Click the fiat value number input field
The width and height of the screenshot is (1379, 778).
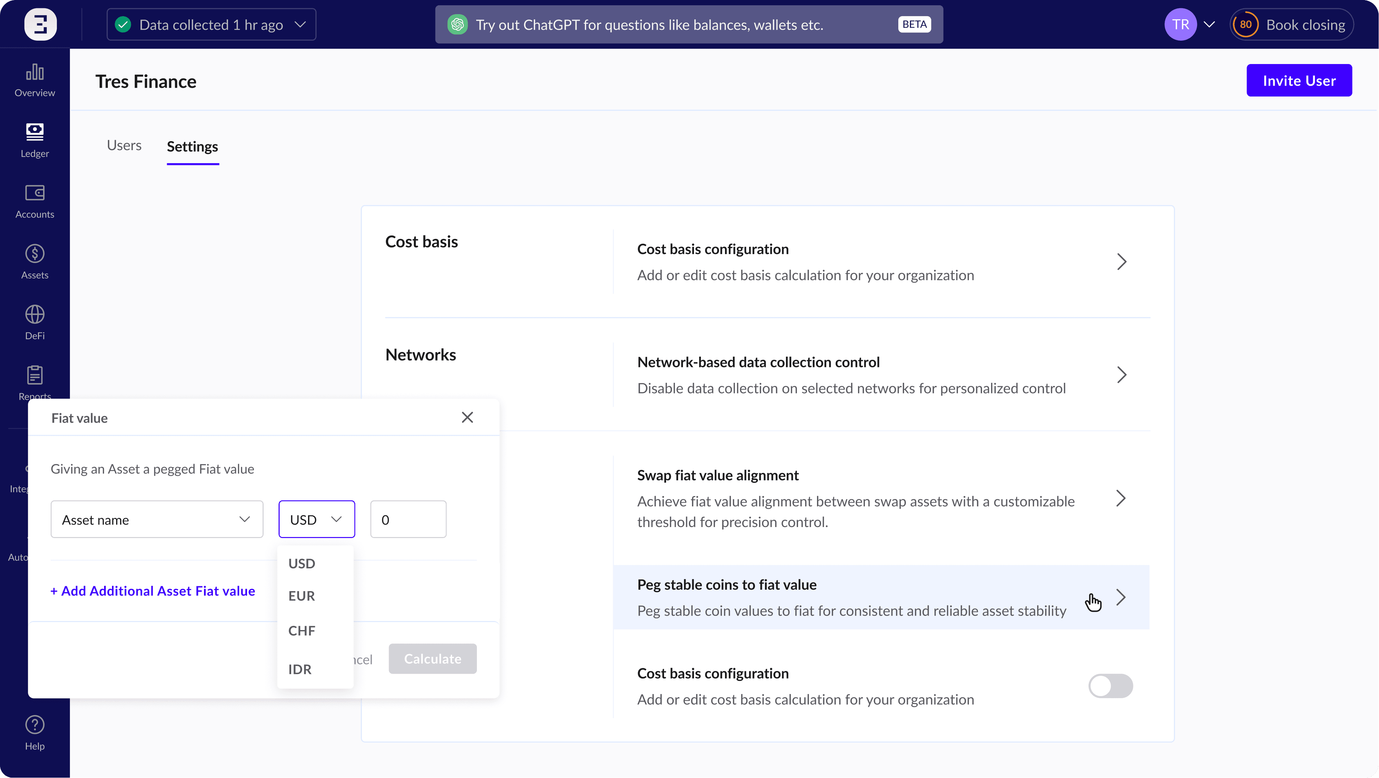408,519
